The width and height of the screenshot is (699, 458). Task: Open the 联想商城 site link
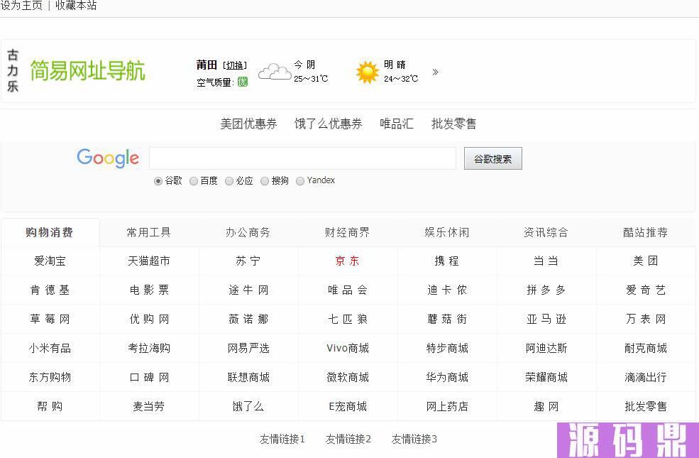248,377
